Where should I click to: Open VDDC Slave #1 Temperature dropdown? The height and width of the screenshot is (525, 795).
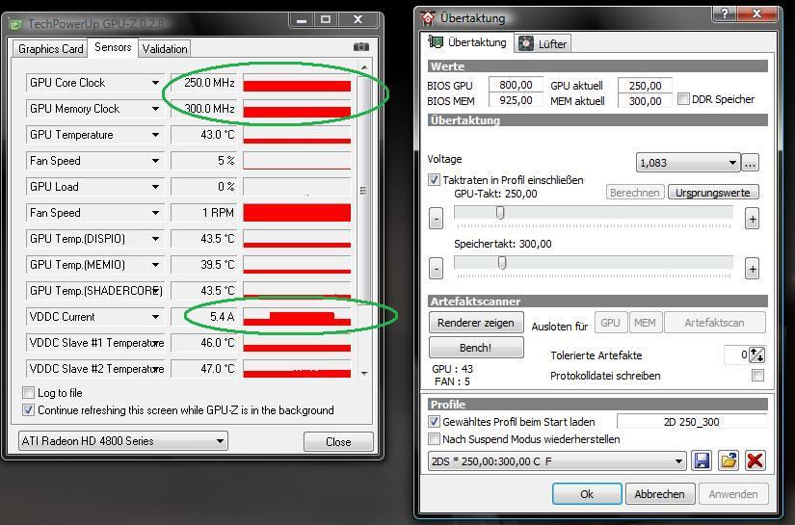(155, 343)
